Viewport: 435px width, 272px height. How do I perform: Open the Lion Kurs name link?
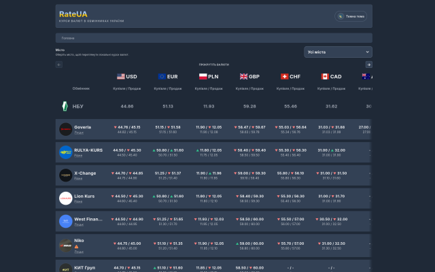pyautogui.click(x=84, y=197)
